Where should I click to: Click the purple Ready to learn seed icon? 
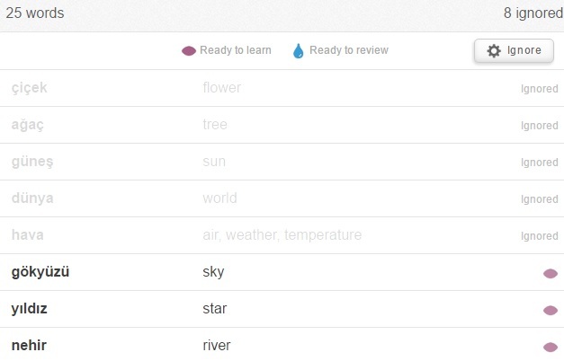tap(189, 51)
